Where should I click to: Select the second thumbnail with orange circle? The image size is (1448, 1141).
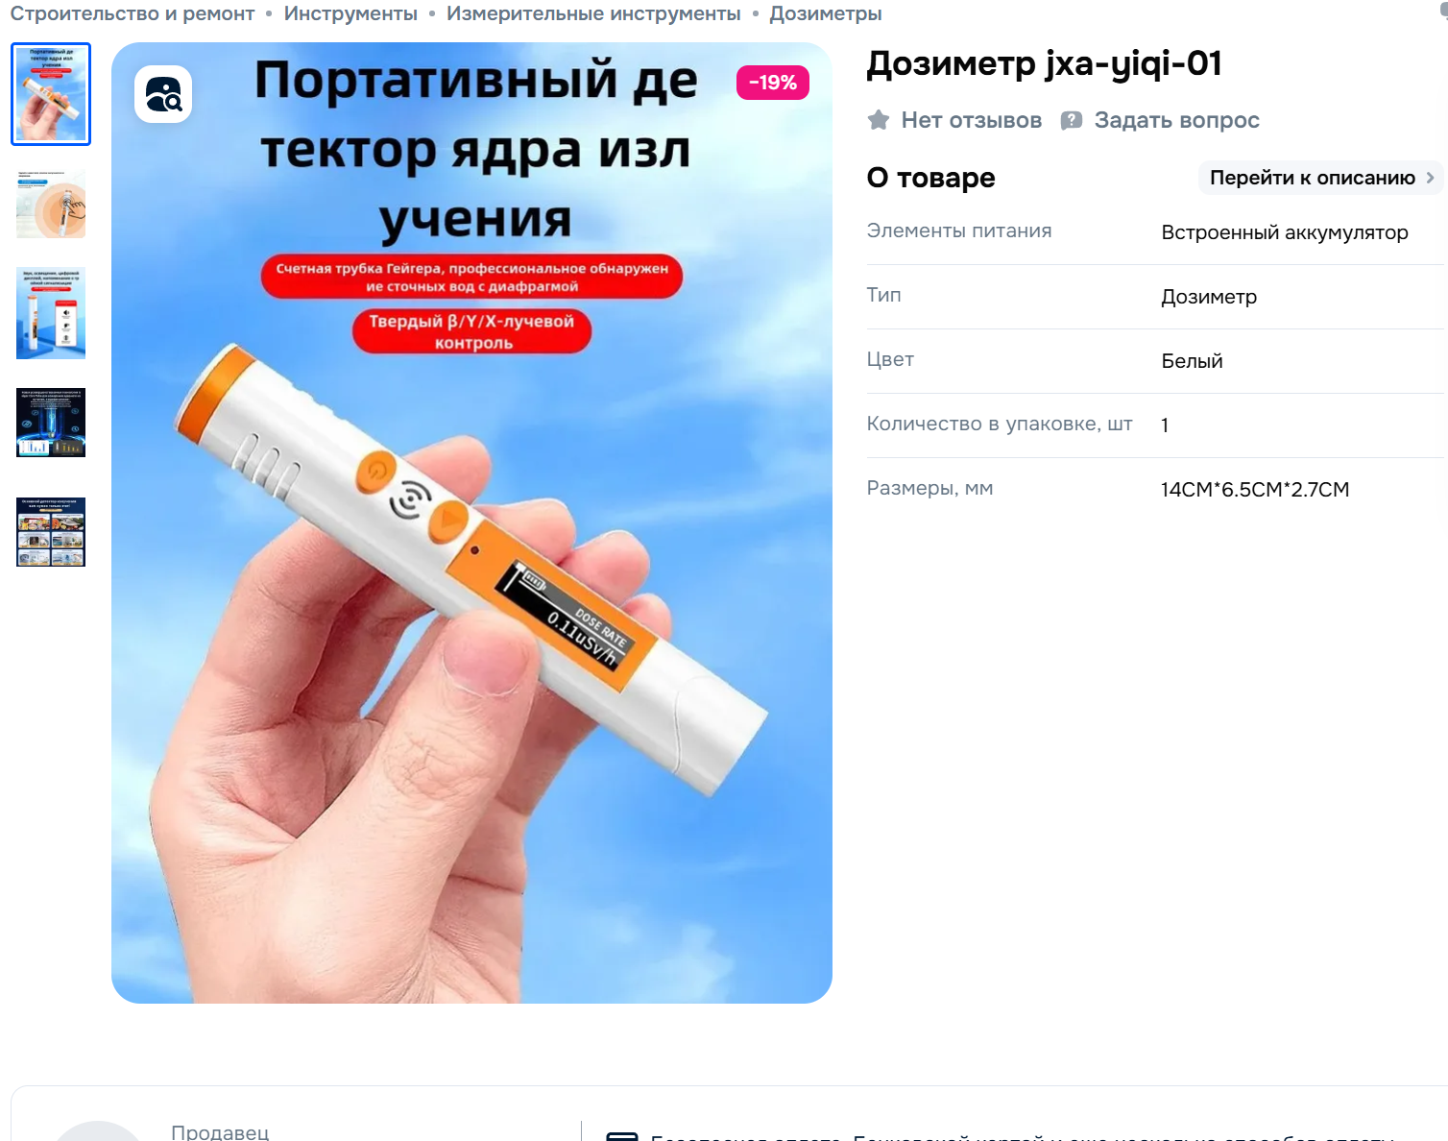pyautogui.click(x=51, y=204)
